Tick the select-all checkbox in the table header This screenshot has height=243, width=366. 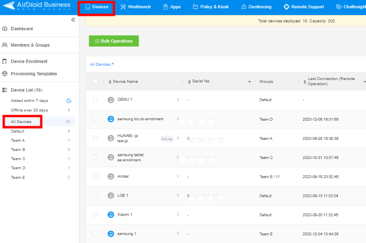(x=95, y=81)
